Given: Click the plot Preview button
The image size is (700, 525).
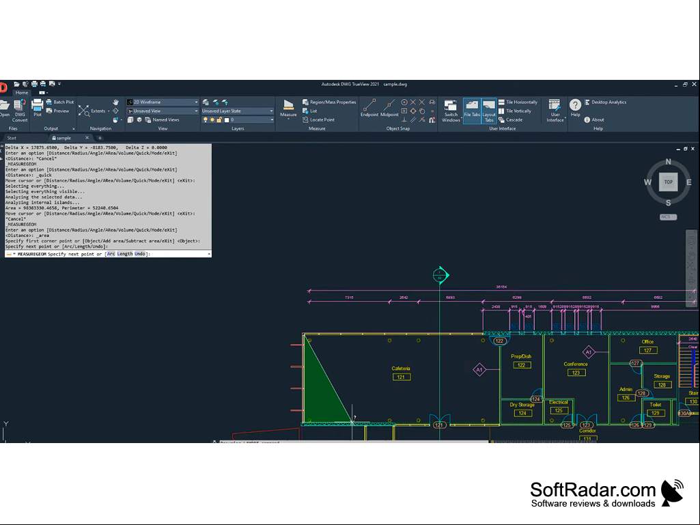Looking at the screenshot, I should click(57, 111).
